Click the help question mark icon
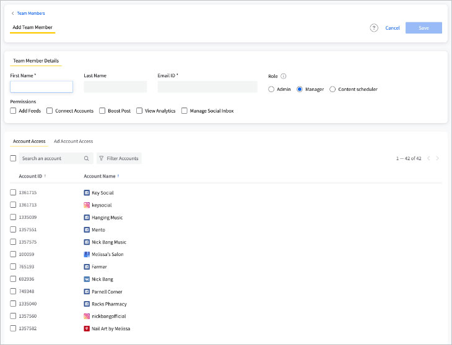 (374, 28)
